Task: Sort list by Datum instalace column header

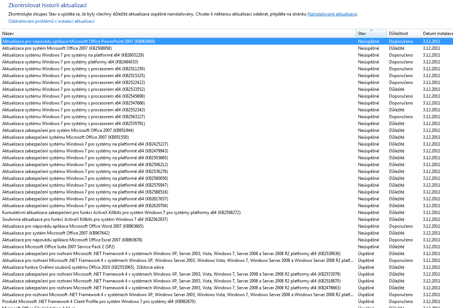Action: [437, 34]
